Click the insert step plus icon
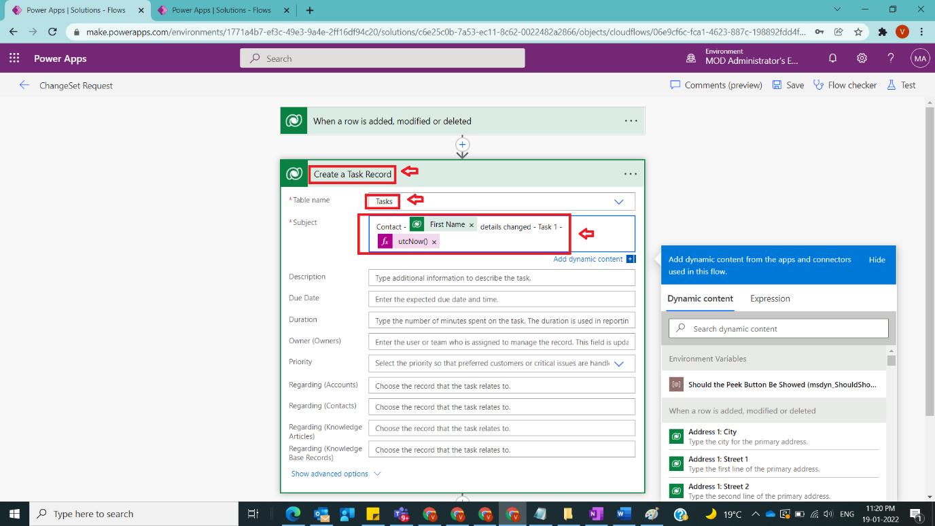 coord(462,145)
